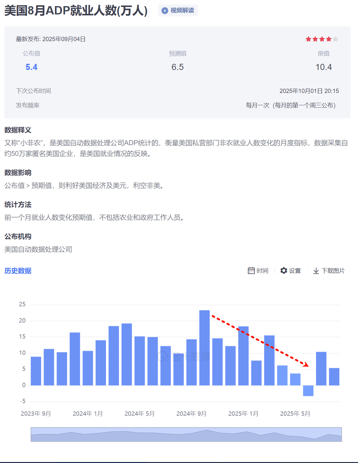Image resolution: width=358 pixels, height=463 pixels.
Task: Click the 历史数据 link
Action: (x=18, y=271)
